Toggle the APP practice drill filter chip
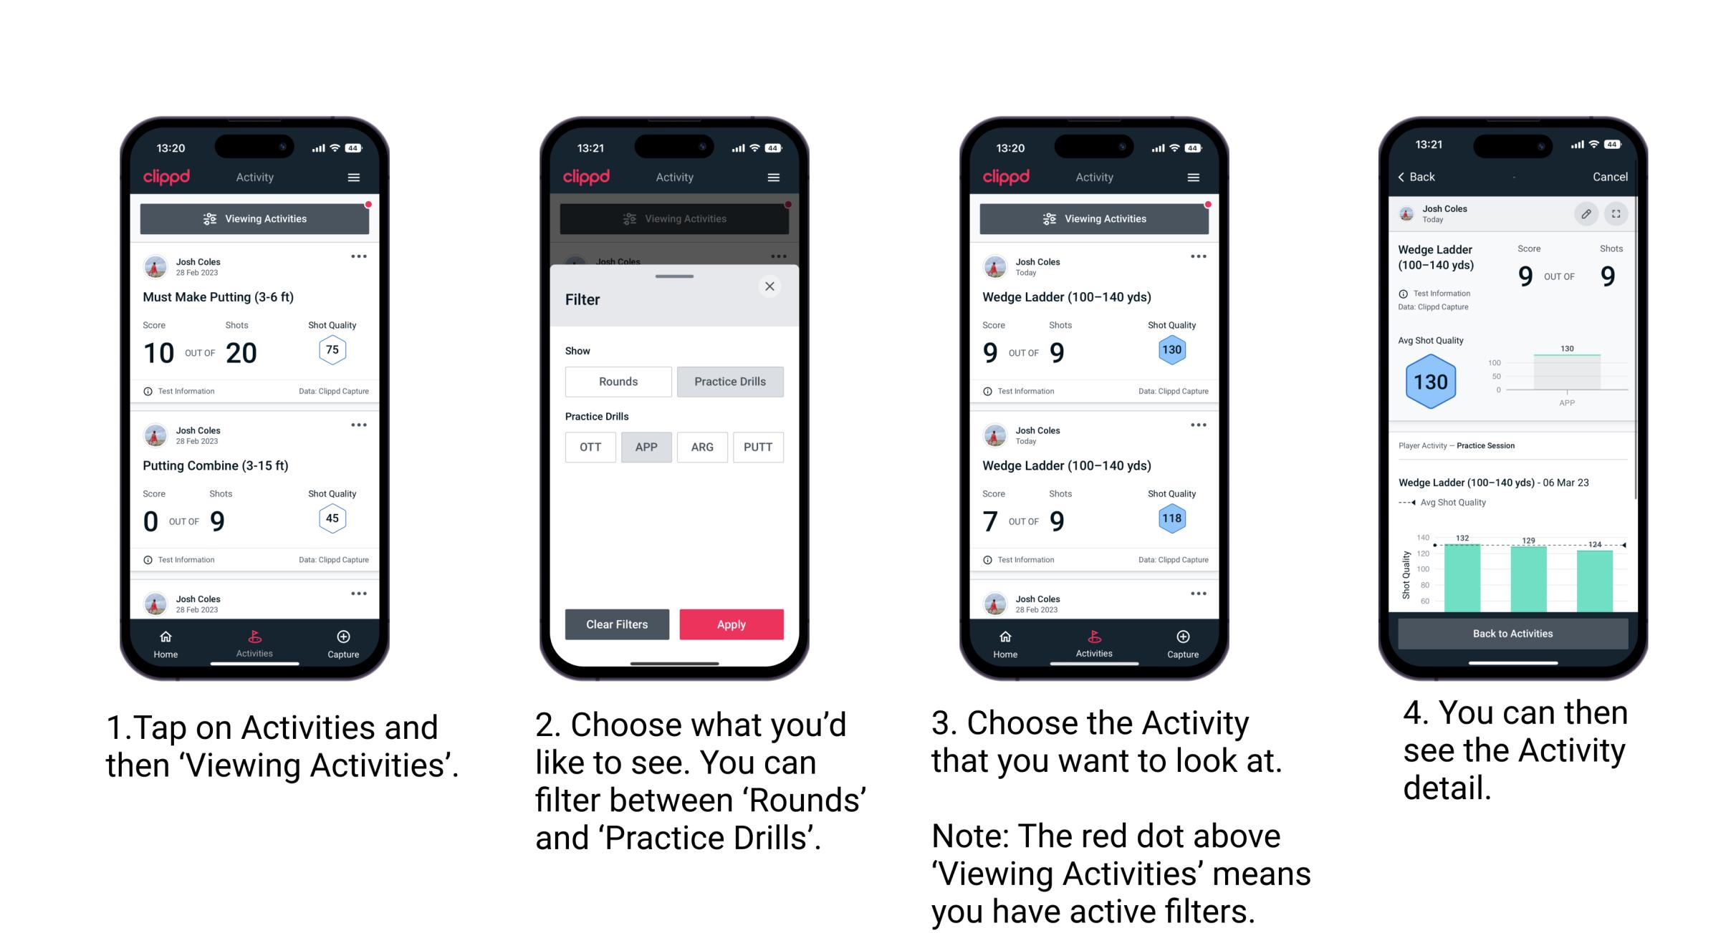The height and width of the screenshot is (933, 1736). (x=646, y=447)
